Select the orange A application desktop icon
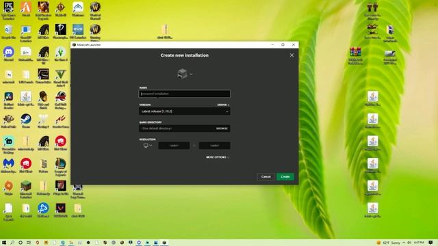This screenshot has height=246, width=438. pos(26,9)
